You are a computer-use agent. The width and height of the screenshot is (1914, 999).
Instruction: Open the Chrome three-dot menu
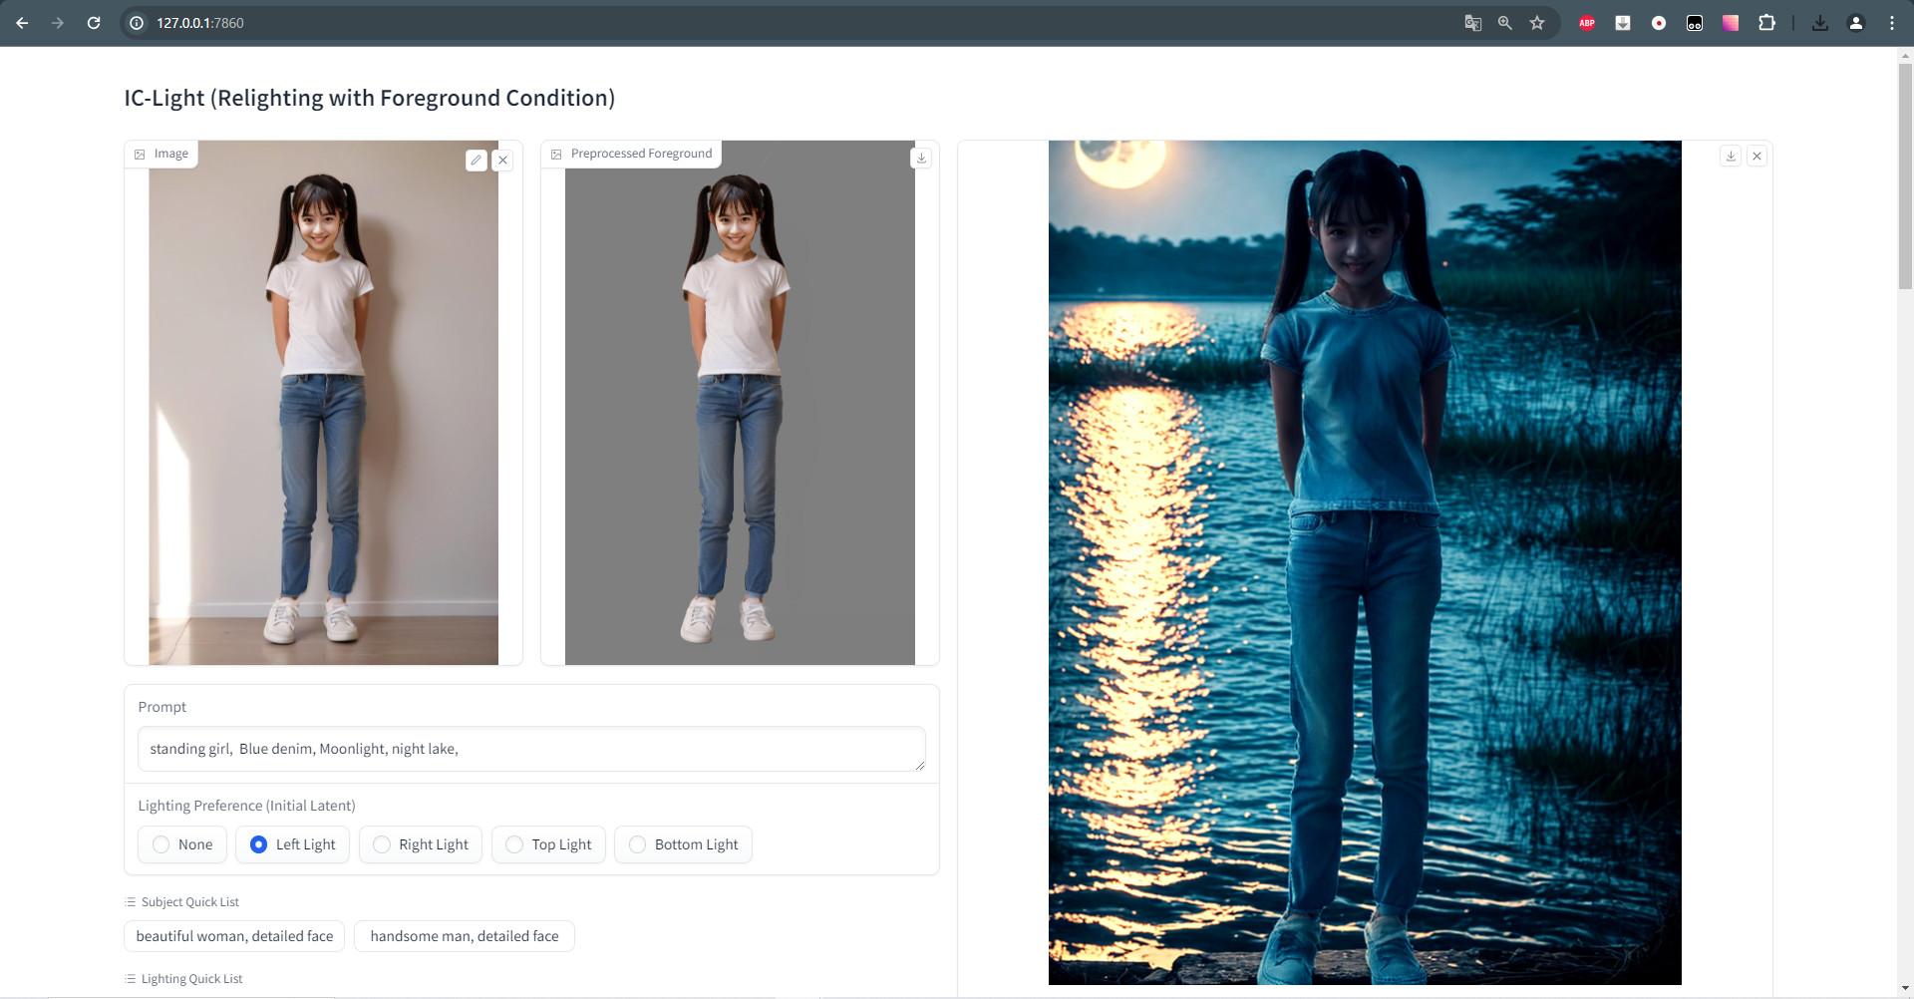tap(1892, 23)
